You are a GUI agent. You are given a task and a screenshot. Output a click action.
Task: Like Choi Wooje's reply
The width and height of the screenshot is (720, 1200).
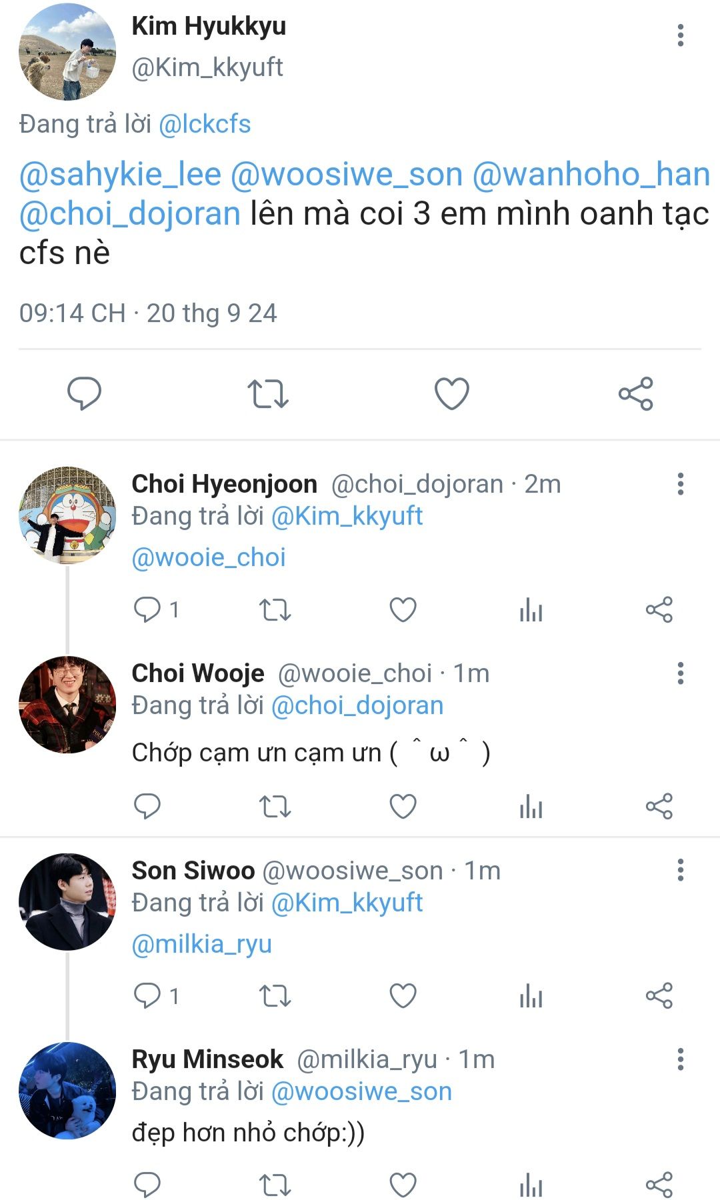click(x=403, y=807)
